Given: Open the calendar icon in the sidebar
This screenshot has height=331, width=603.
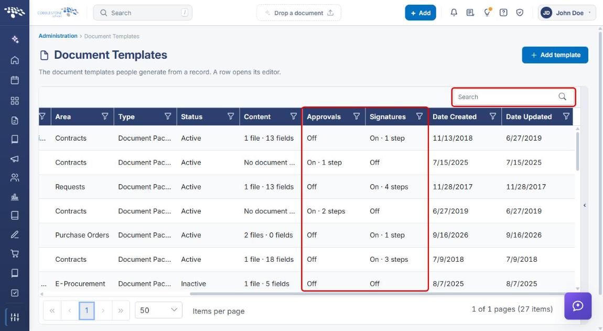Looking at the screenshot, I should pos(15,80).
